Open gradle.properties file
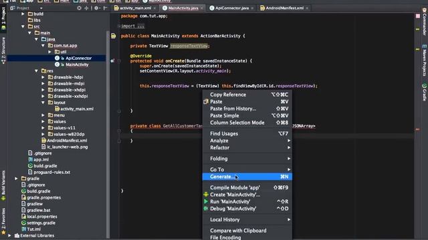Screen dimensions: 428x240 pos(43,197)
